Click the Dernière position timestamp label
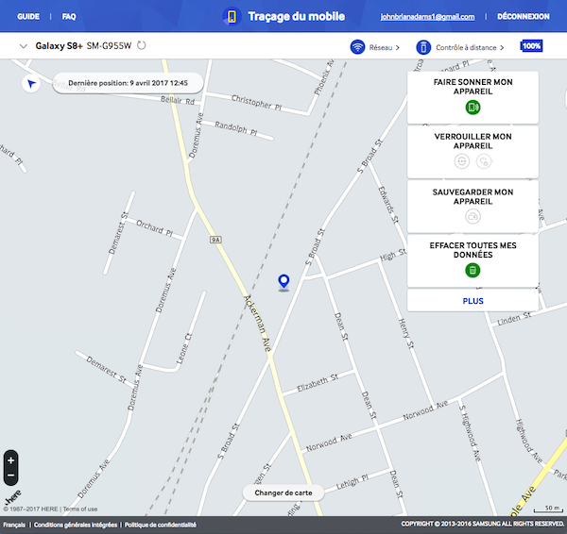Image resolution: width=567 pixels, height=534 pixels. 128,83
